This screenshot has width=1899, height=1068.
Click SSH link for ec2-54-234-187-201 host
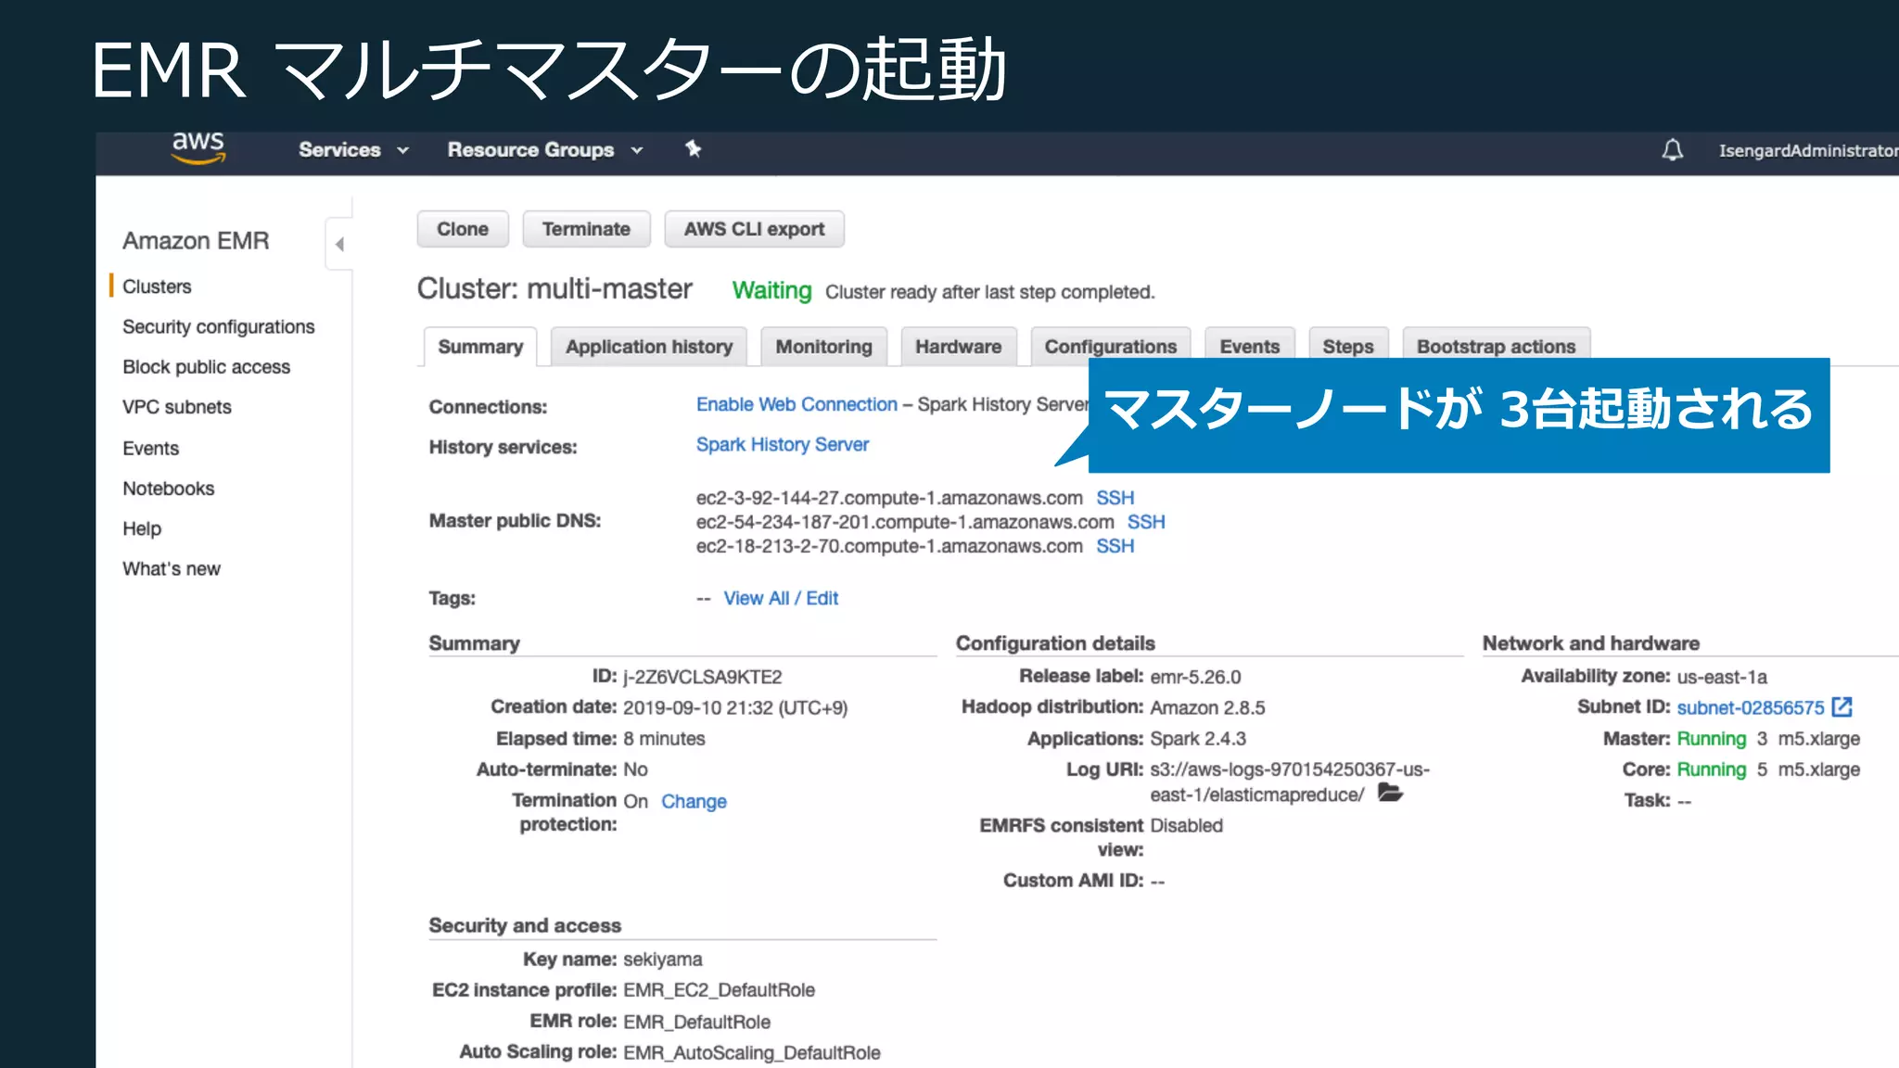[x=1146, y=522]
